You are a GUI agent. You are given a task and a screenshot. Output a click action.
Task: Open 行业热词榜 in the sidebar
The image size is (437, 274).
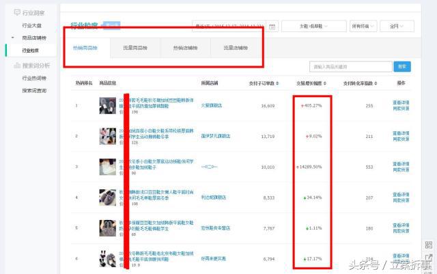(34, 78)
